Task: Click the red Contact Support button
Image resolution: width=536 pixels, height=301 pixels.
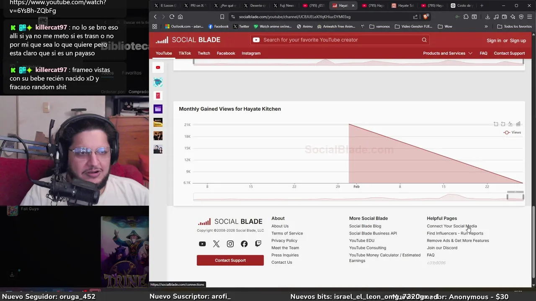Action: pyautogui.click(x=230, y=260)
